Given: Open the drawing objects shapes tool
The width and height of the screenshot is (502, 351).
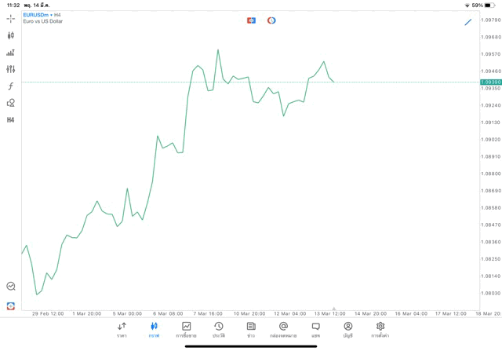Looking at the screenshot, I should click(10, 103).
